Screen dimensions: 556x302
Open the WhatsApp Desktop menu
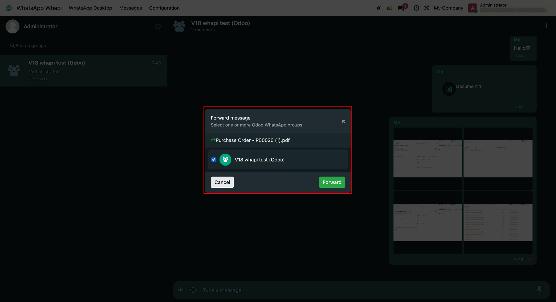90,8
